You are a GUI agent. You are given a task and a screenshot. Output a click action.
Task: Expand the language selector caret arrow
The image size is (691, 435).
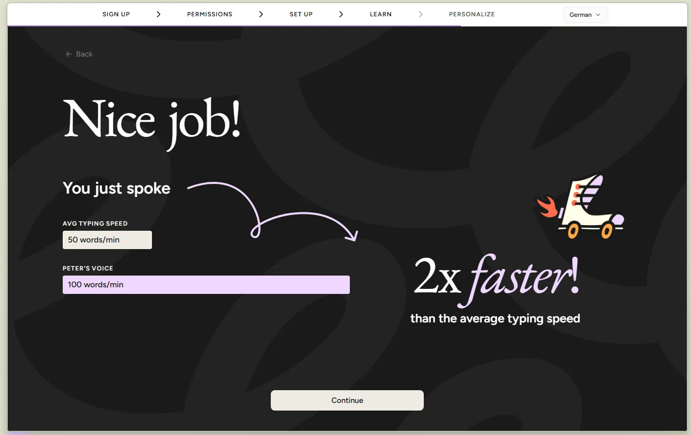tap(598, 15)
